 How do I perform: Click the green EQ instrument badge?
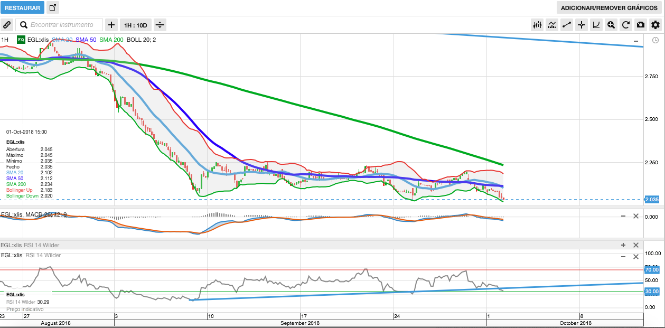[21, 40]
